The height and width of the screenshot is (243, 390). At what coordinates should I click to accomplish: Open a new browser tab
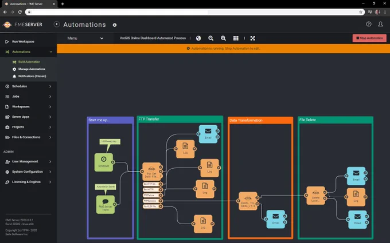coord(63,4)
